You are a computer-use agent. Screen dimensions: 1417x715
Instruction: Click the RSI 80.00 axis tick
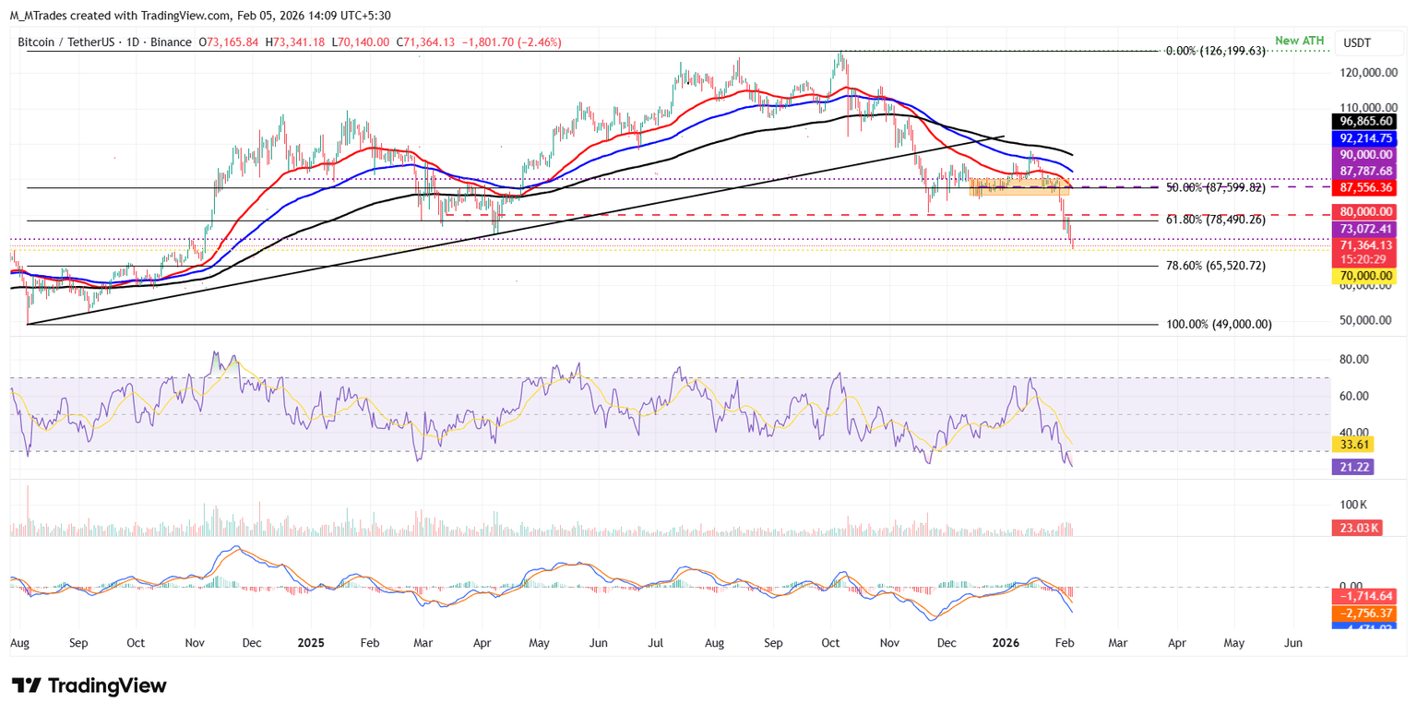click(1354, 359)
